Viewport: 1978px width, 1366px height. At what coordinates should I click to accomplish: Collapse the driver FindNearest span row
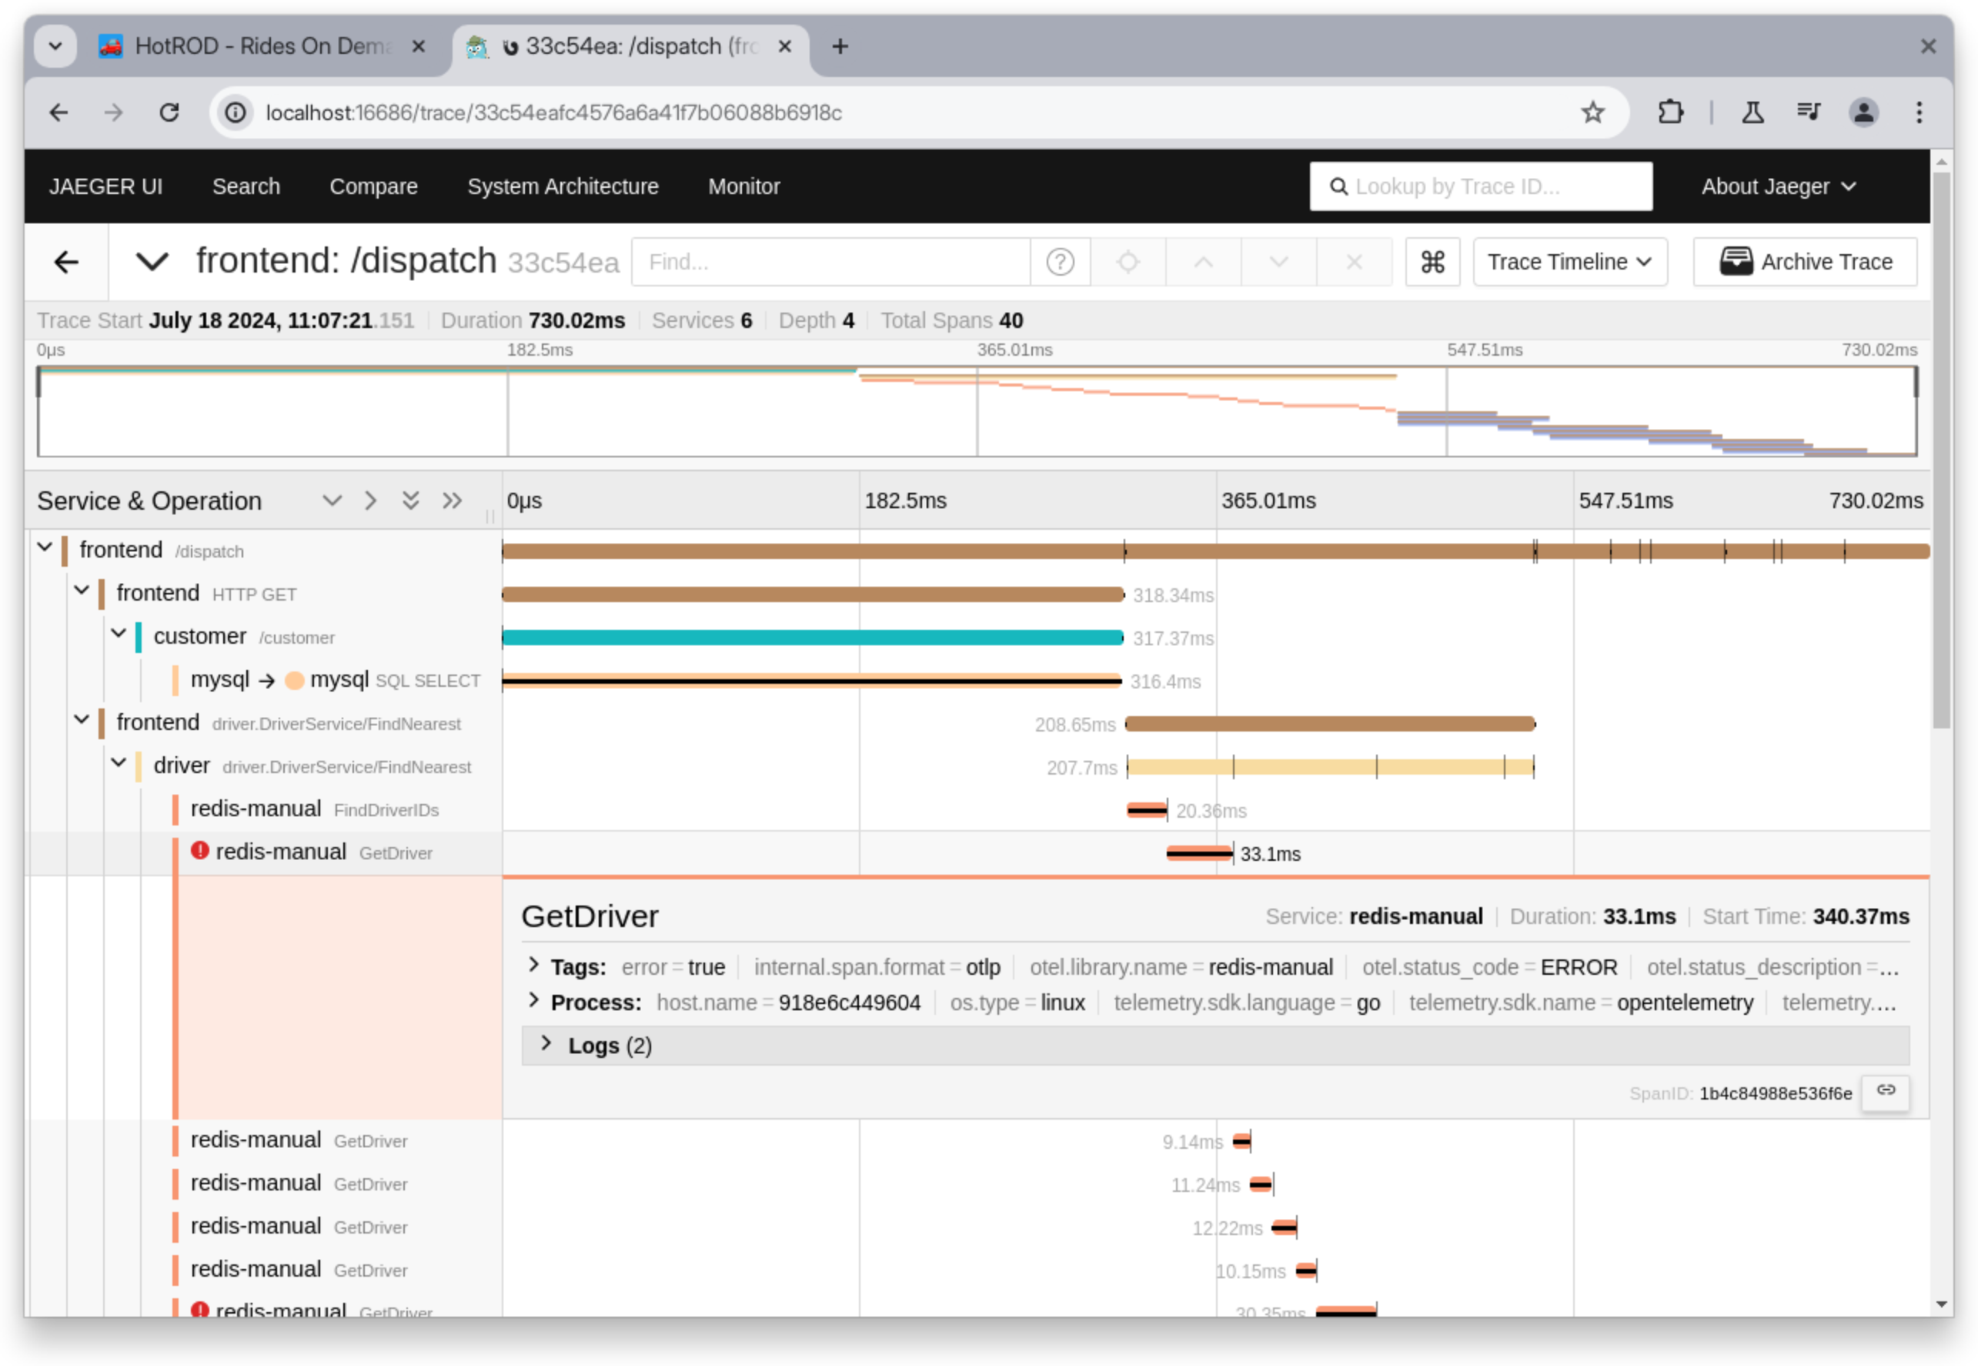(x=119, y=763)
